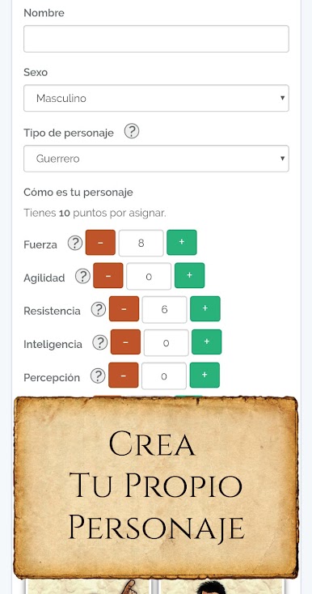This screenshot has width=312, height=594.
Task: Expand the Tipo de personaje Guerrero dropdown
Action: tap(156, 159)
